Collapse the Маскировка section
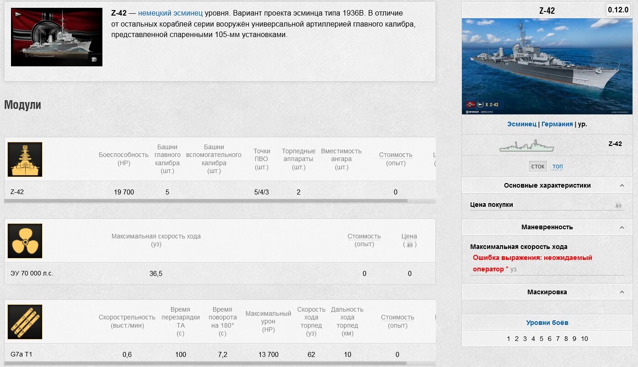The height and width of the screenshot is (367, 638). point(622,292)
